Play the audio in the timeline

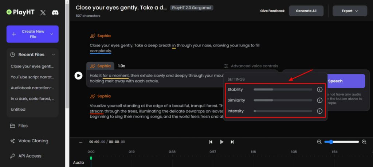[x=221, y=142]
